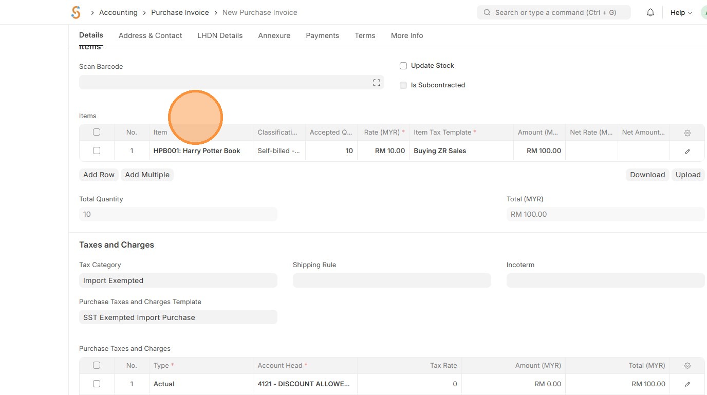Edit the DISCOUNT ALLOWED tax row pencil

[x=687, y=384]
